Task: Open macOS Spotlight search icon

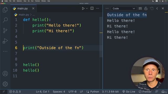Action: click(x=160, y=1)
